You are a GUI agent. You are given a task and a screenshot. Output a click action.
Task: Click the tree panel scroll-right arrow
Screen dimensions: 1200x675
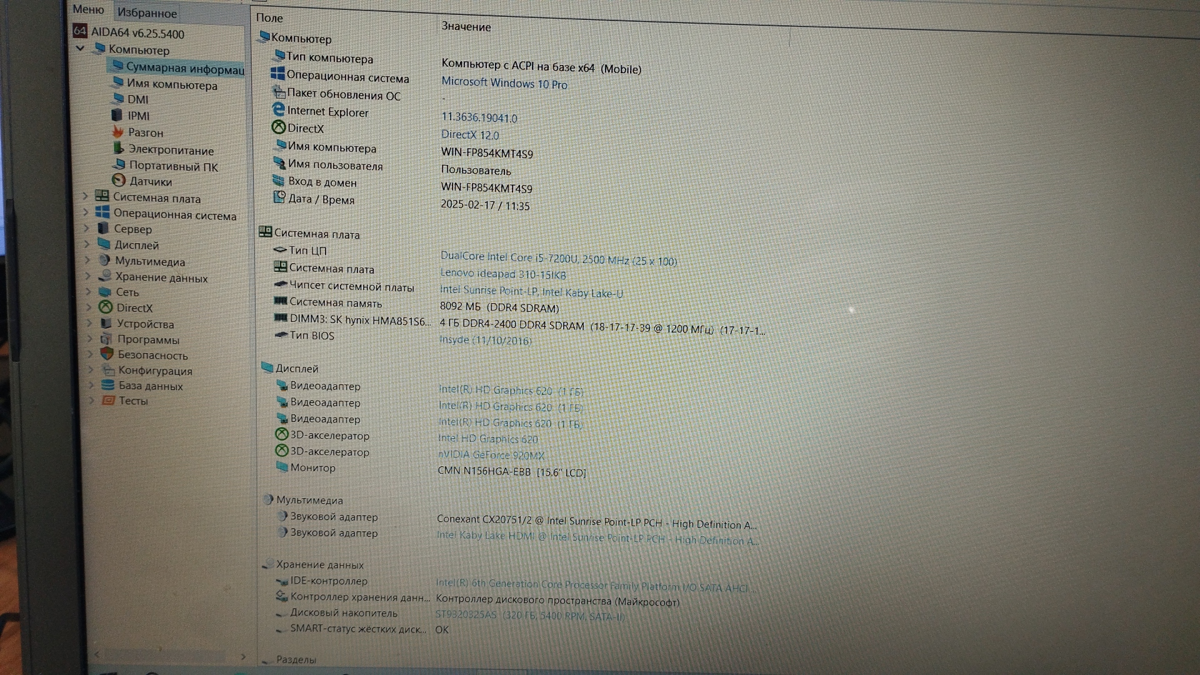(x=243, y=656)
